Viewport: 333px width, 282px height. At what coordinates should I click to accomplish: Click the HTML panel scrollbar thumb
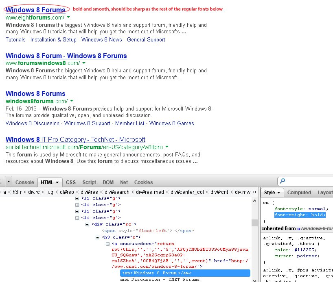pos(254,223)
